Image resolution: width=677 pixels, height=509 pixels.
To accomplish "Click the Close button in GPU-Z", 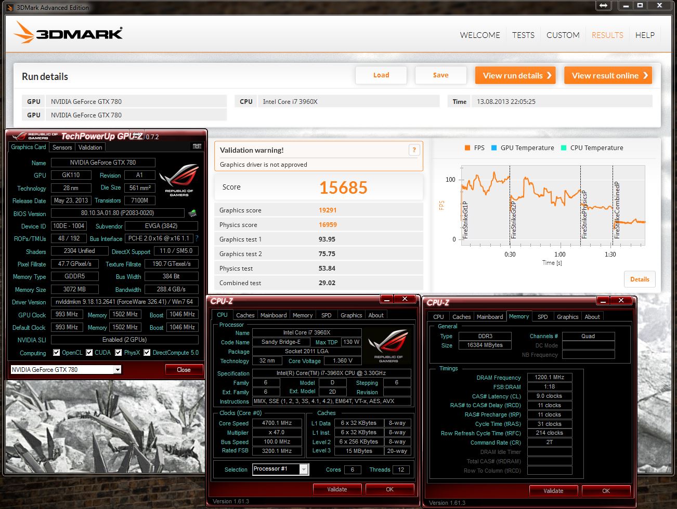I will point(184,370).
